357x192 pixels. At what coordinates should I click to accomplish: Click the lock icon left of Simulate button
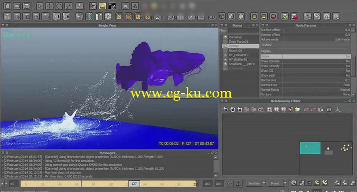tap(238, 184)
